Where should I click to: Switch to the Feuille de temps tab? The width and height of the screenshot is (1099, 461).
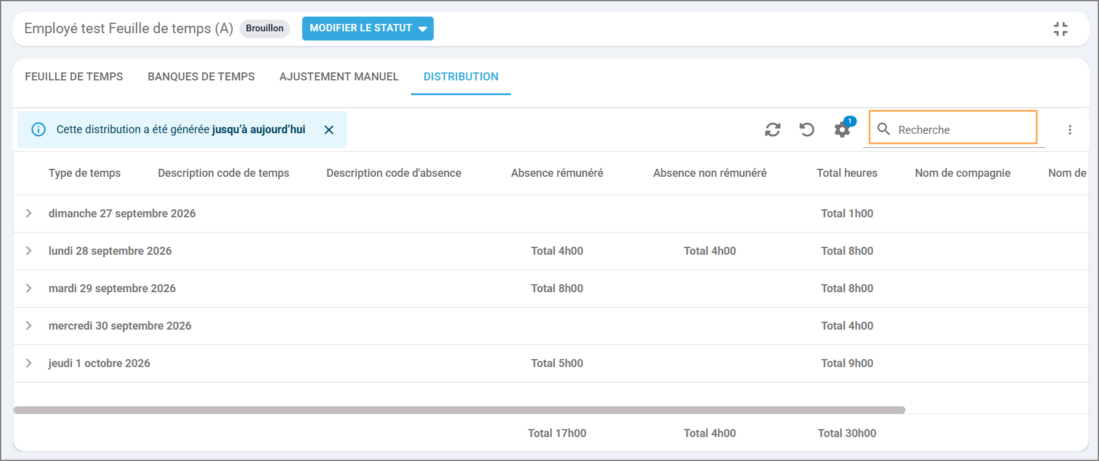pos(74,77)
